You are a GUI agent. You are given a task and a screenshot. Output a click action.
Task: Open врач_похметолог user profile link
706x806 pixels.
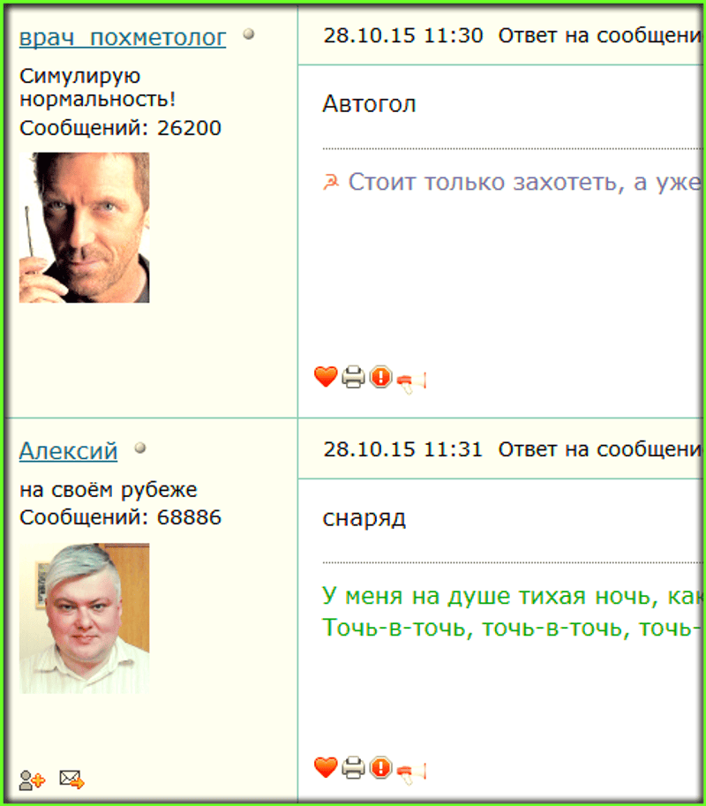click(123, 38)
